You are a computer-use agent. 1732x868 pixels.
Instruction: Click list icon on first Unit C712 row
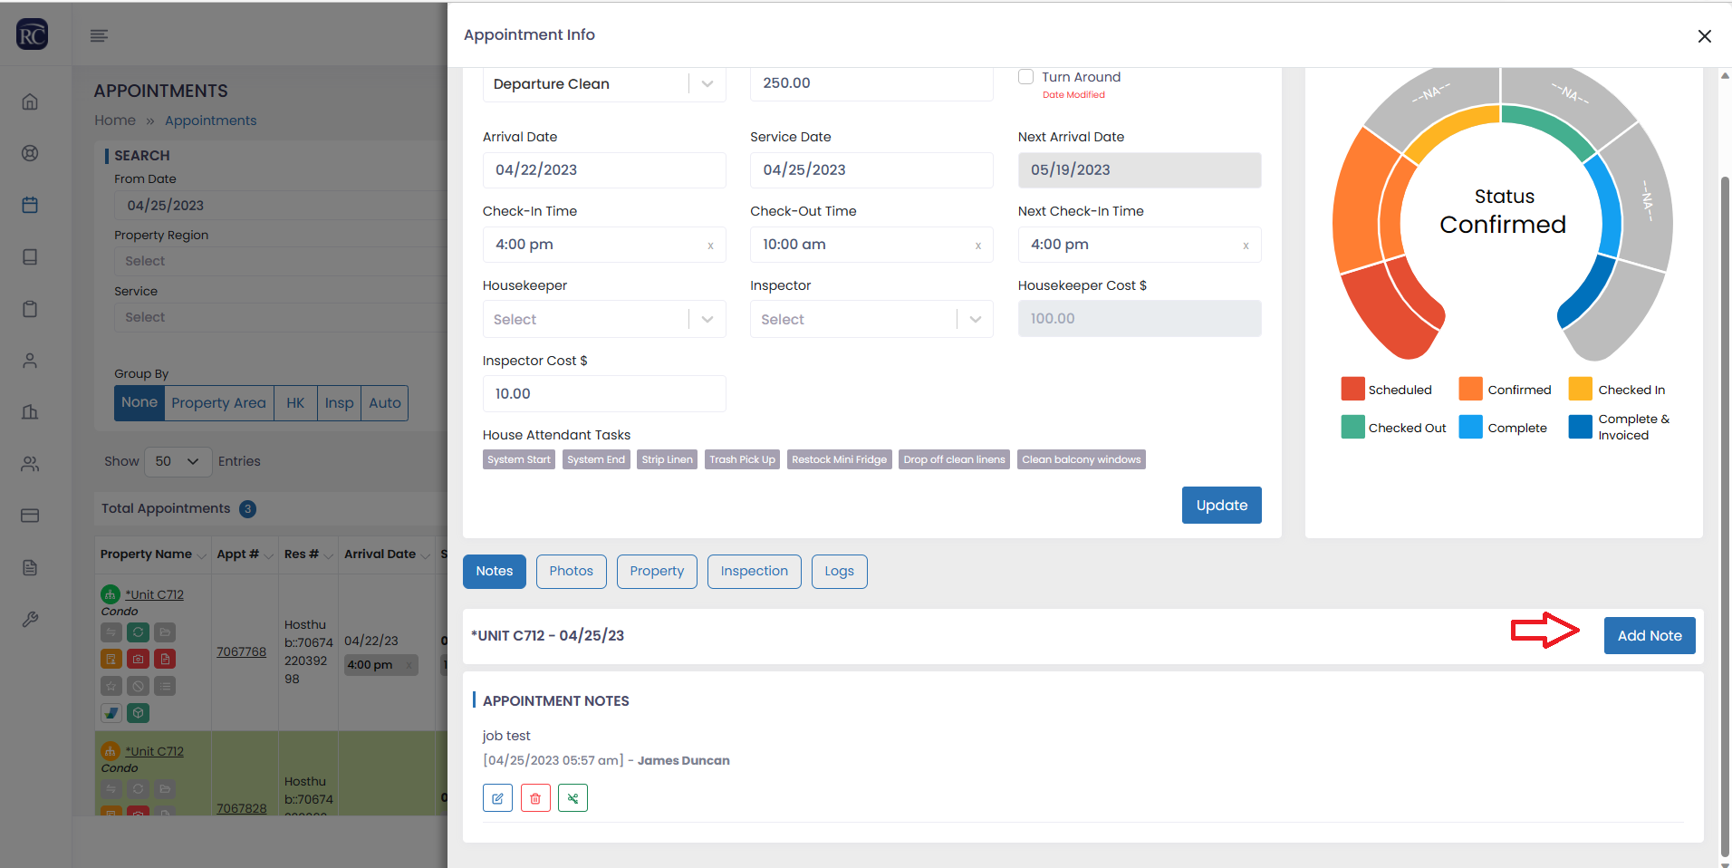[x=165, y=686]
